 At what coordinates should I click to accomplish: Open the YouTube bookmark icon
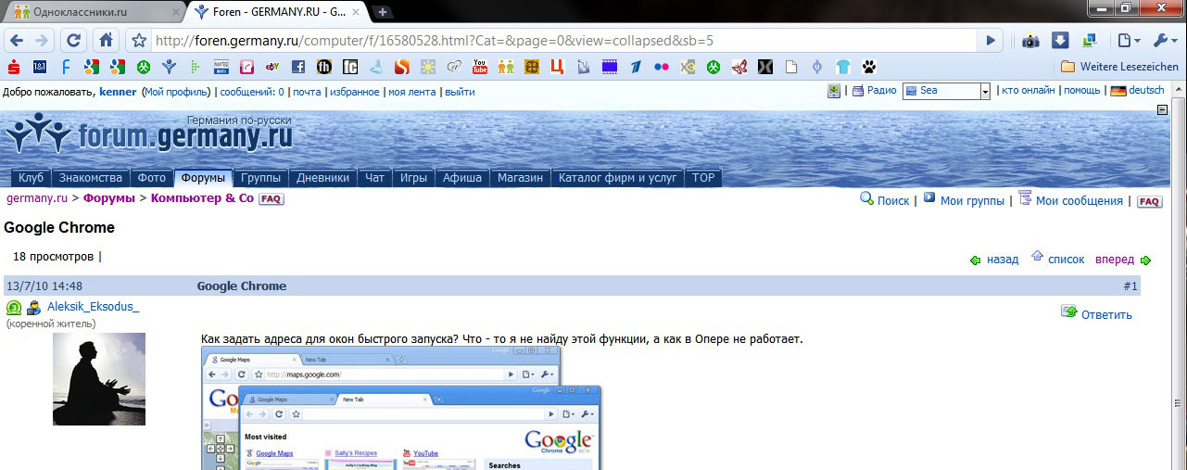click(480, 67)
